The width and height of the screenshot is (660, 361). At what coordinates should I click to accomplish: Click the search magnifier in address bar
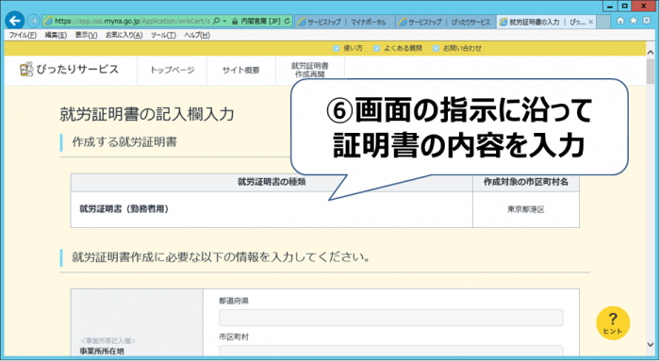pyautogui.click(x=216, y=21)
